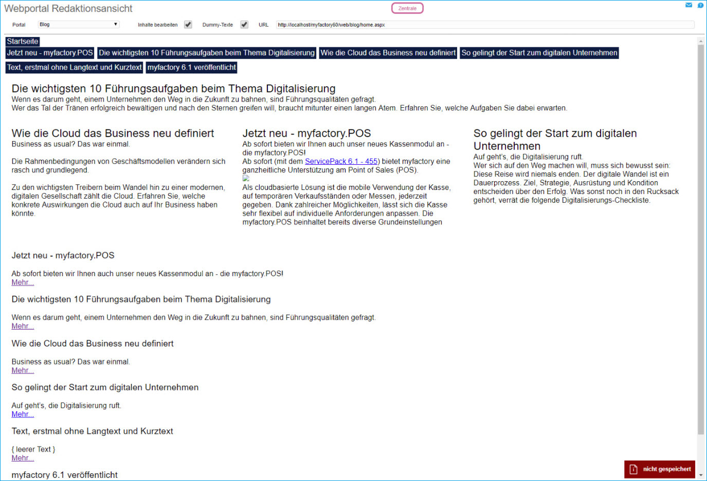Screen dimensions: 707x481
Task: Focus the URL input field
Action: click(485, 25)
